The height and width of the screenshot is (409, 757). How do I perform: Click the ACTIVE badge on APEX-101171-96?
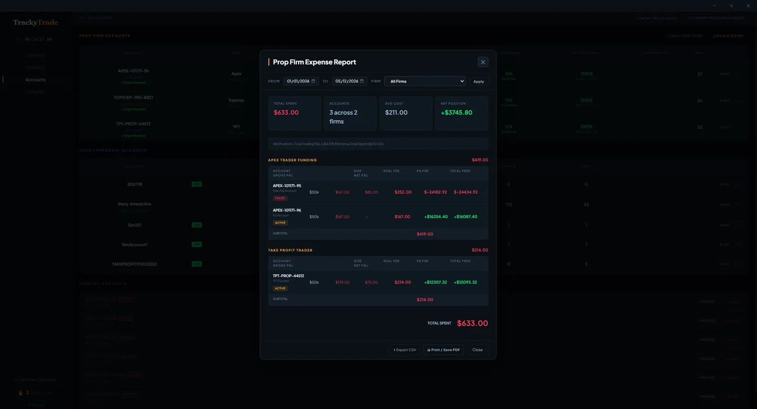[x=280, y=223]
